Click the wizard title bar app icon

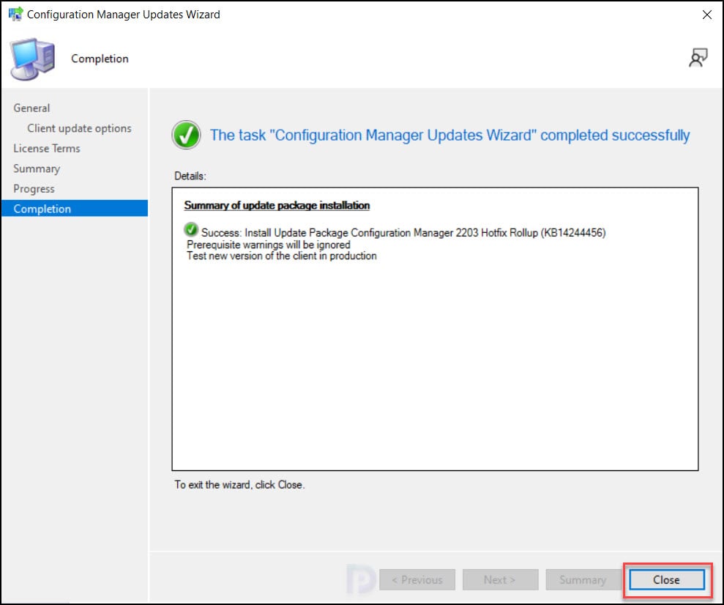click(x=15, y=14)
